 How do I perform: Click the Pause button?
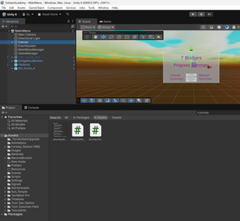point(201,14)
